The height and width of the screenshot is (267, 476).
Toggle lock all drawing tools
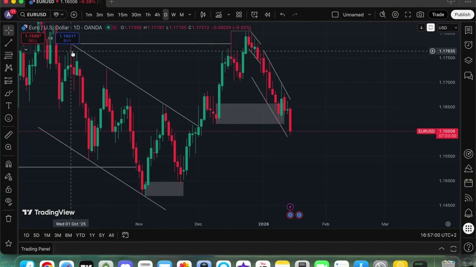click(x=9, y=189)
